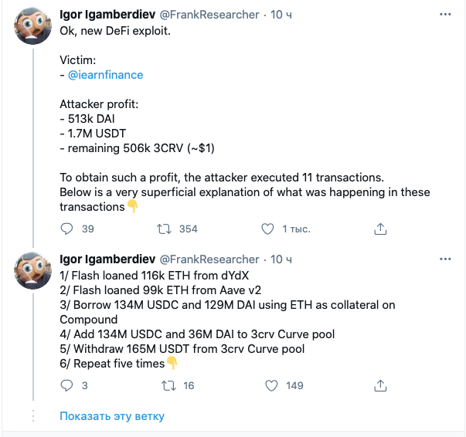Click @FrankResearcher handle on first tweet
Image resolution: width=466 pixels, height=437 pixels.
click(209, 15)
